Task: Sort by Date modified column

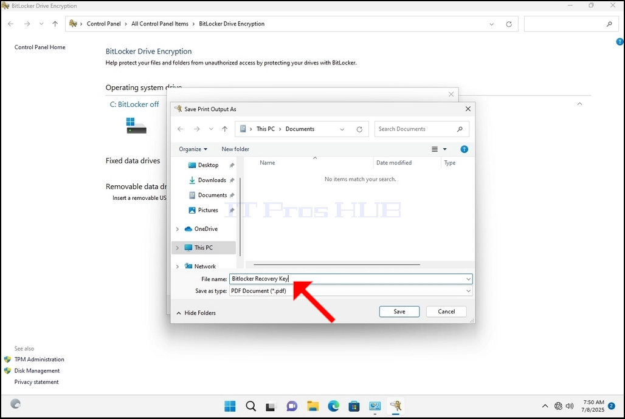Action: [x=394, y=163]
